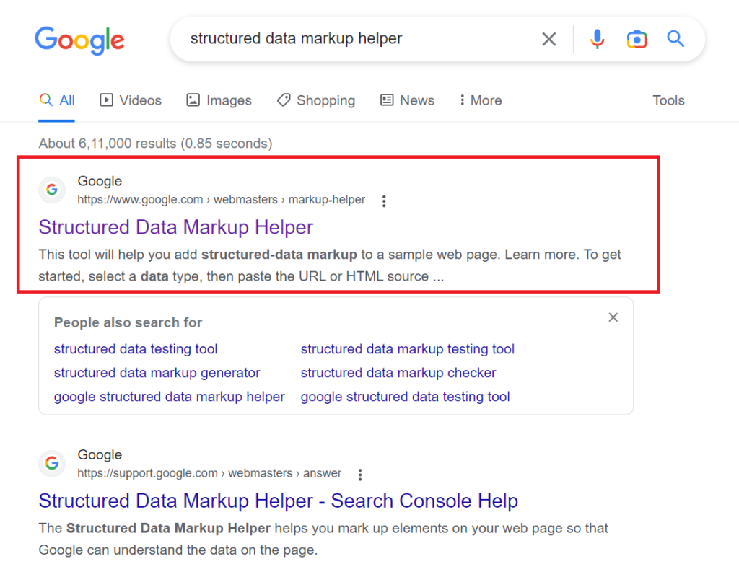Click the People also search for heading
Image resolution: width=739 pixels, height=577 pixels.
[128, 322]
